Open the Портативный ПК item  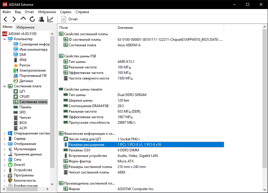click(33, 76)
